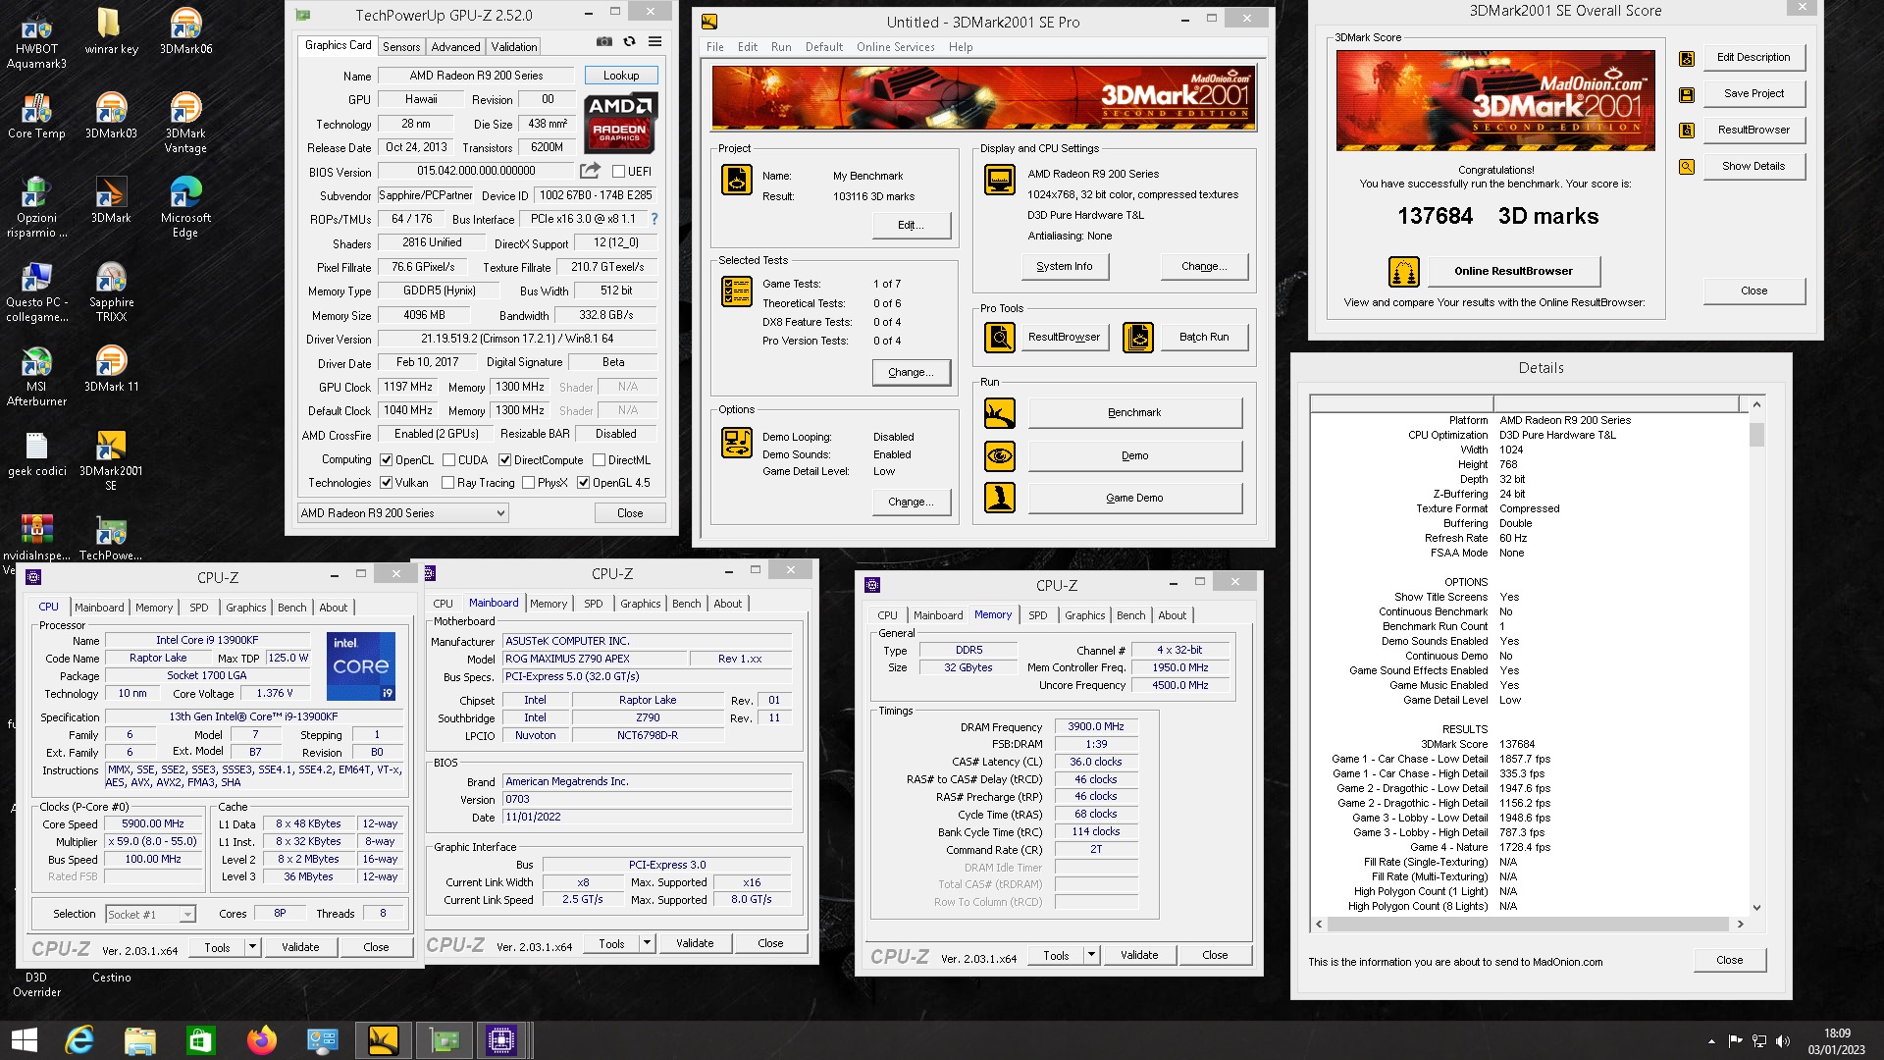Click the System Info button

[1064, 267]
